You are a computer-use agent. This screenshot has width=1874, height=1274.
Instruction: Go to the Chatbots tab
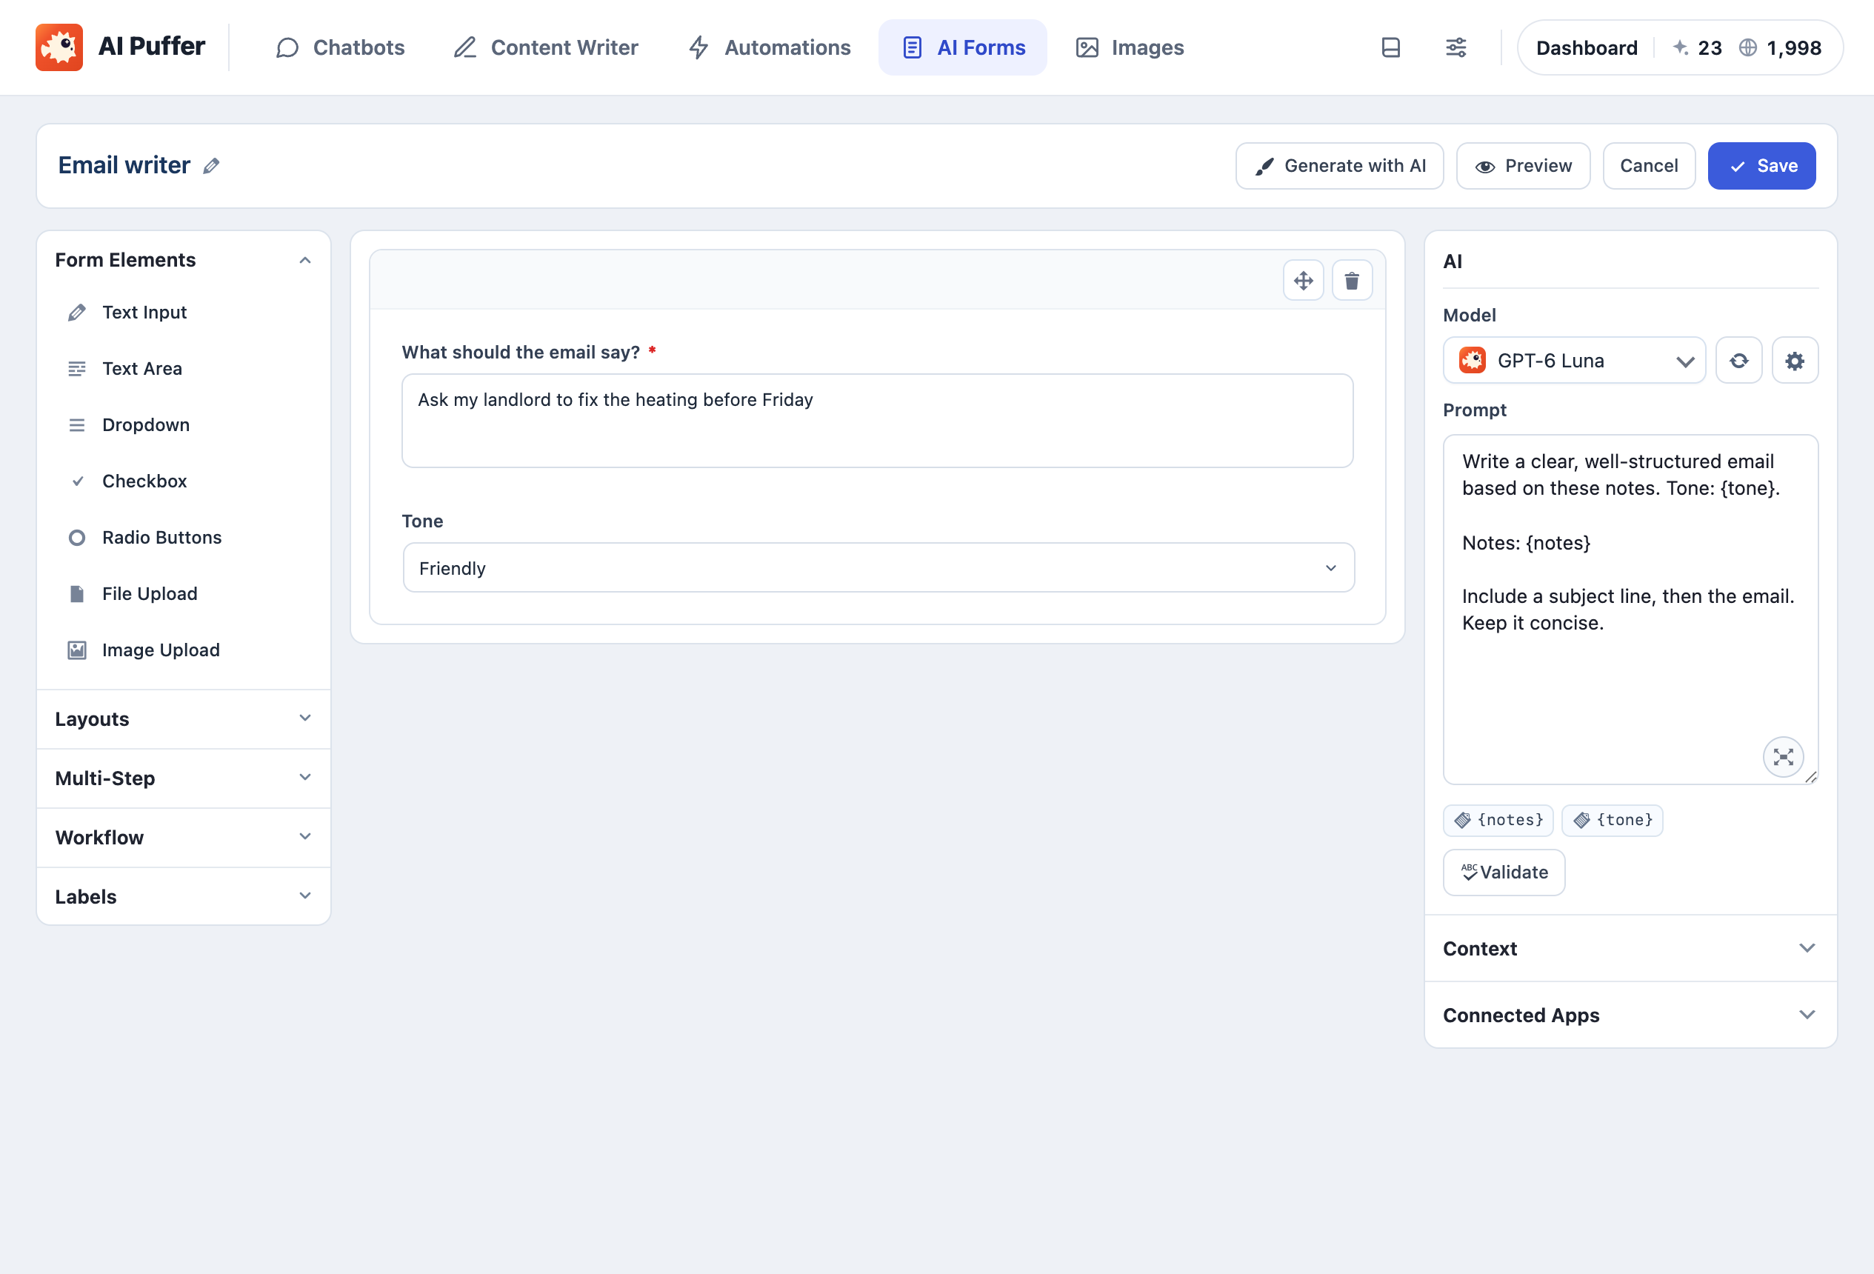[x=340, y=47]
